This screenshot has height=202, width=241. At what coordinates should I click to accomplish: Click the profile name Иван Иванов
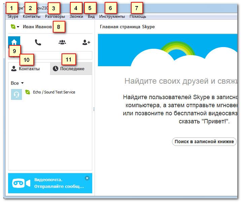[x=37, y=27]
